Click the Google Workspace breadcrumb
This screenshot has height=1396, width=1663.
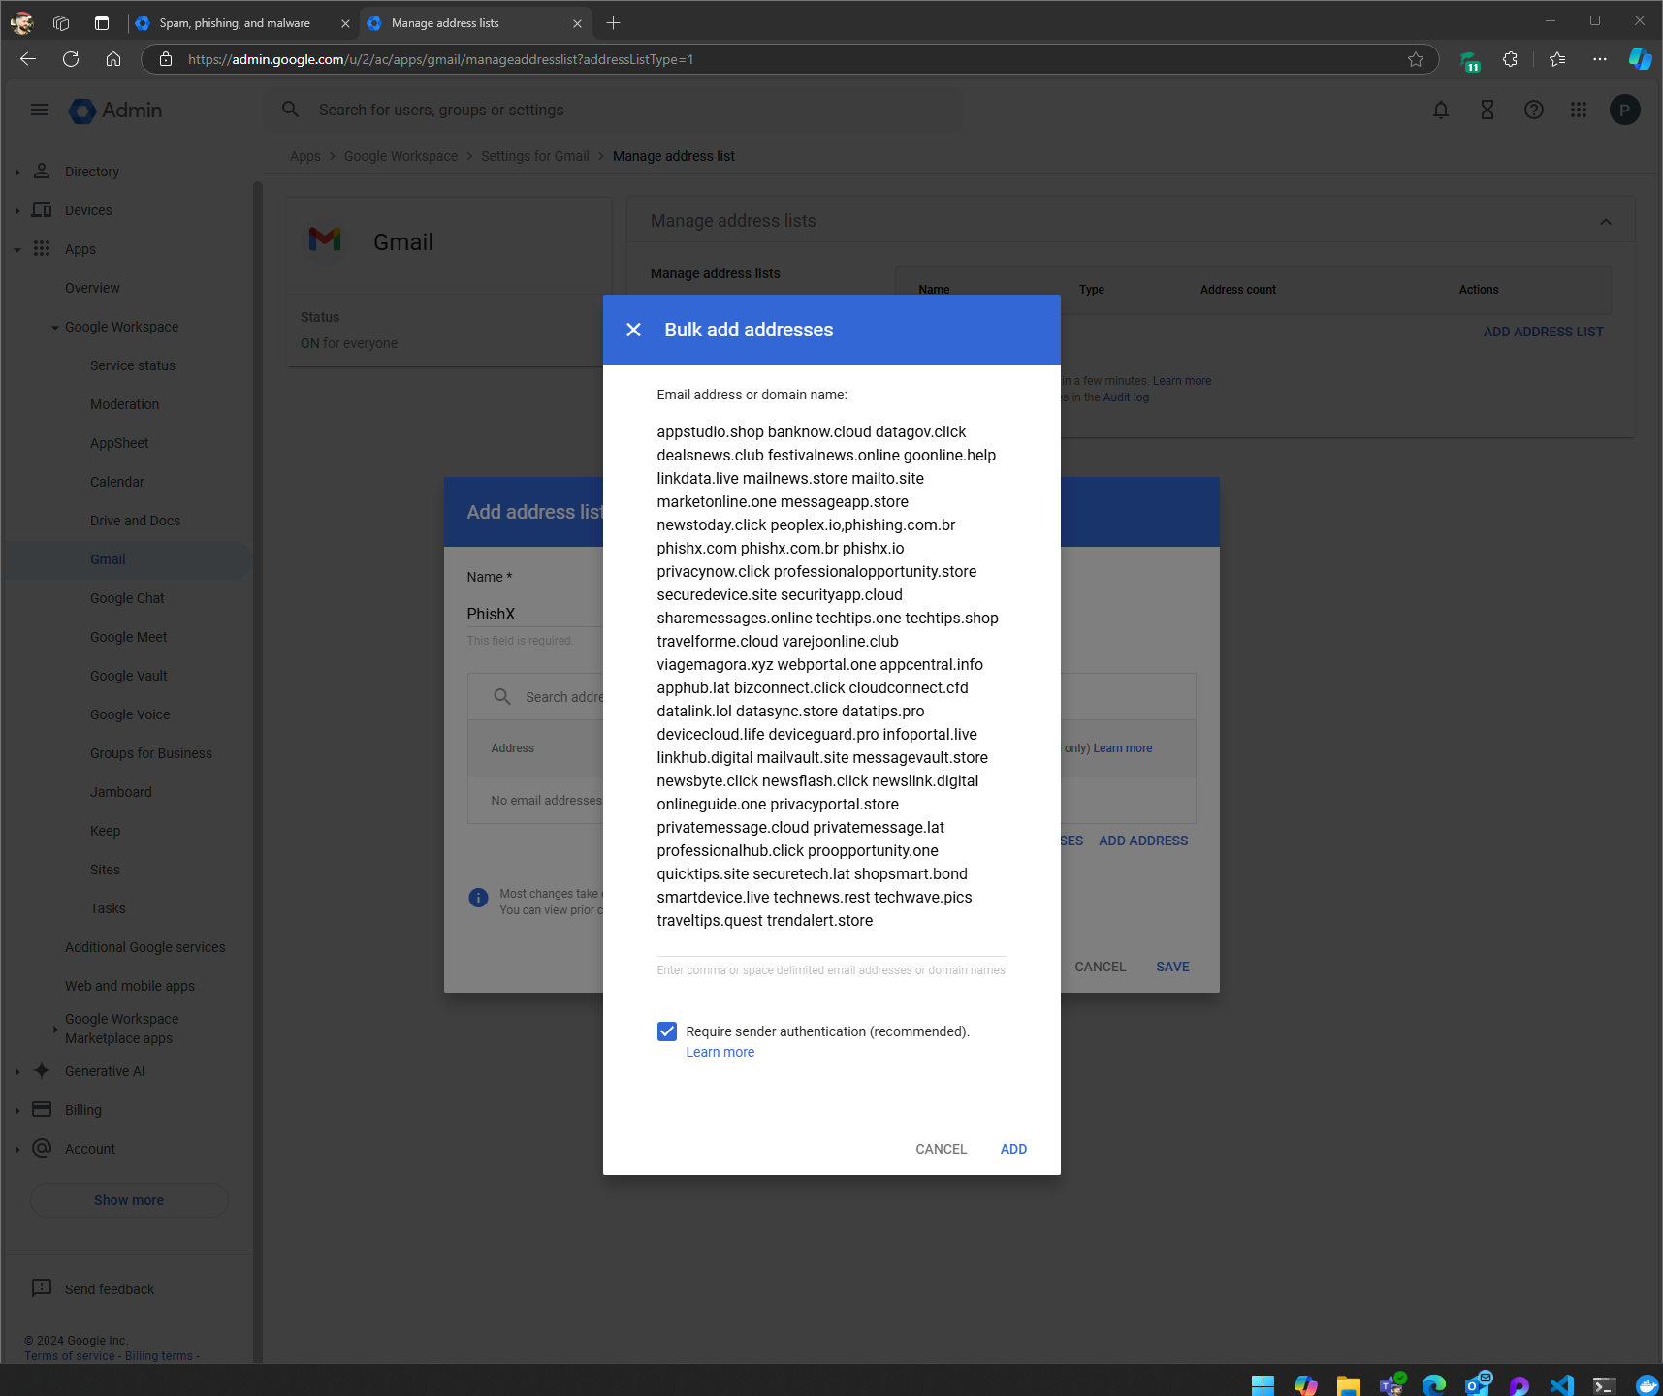400,156
